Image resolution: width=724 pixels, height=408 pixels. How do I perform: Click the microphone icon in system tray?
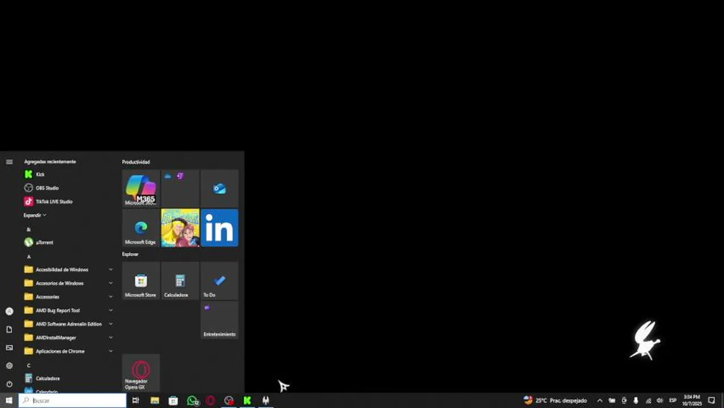pos(636,401)
